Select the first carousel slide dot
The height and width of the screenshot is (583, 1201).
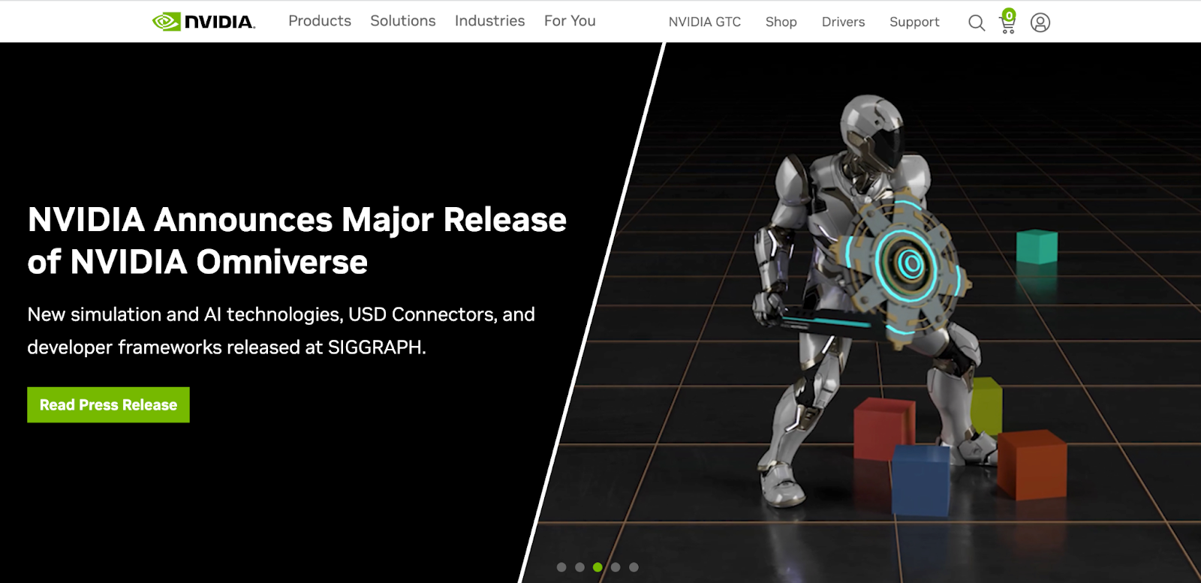(x=561, y=567)
